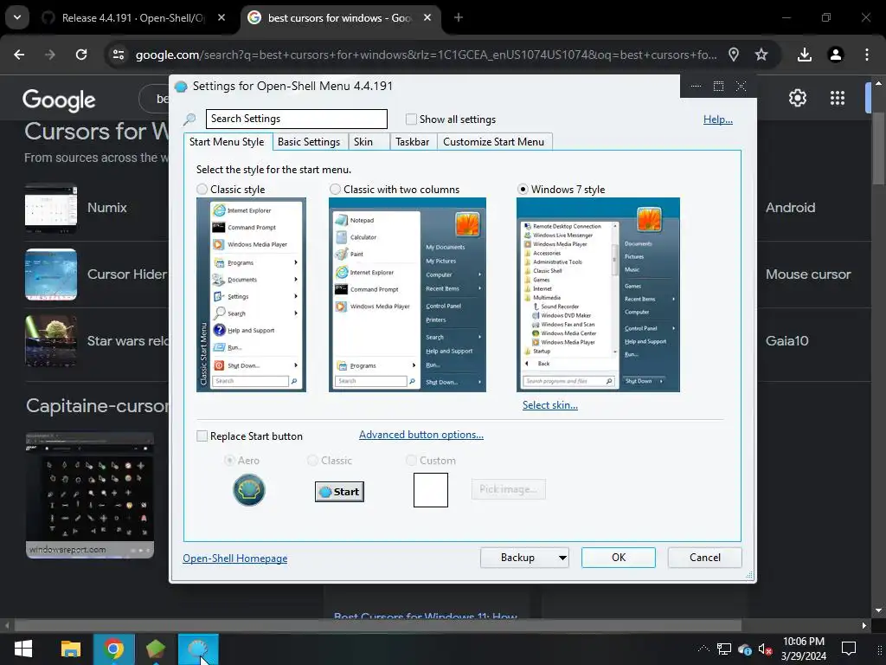Click Gaia10 result in Google page
The height and width of the screenshot is (665, 886).
(787, 341)
